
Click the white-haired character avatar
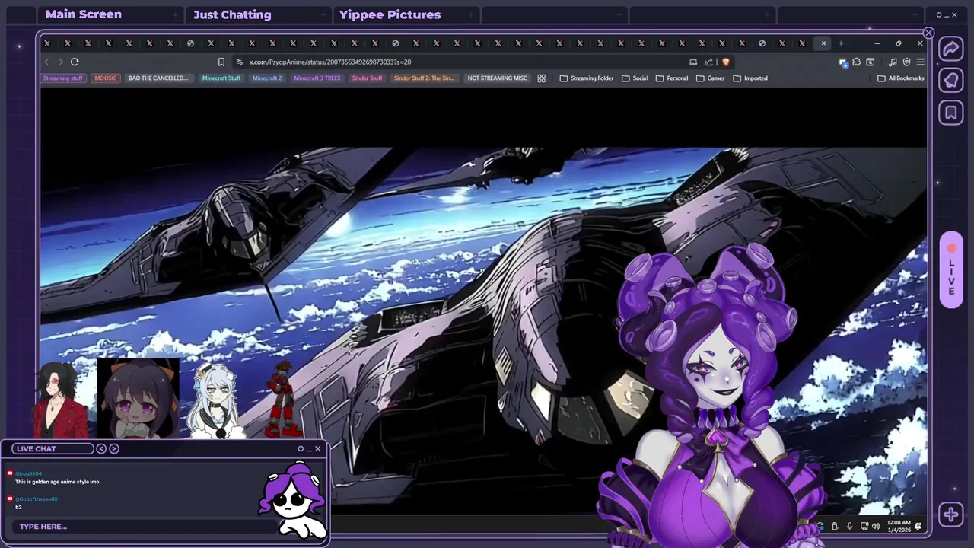217,401
